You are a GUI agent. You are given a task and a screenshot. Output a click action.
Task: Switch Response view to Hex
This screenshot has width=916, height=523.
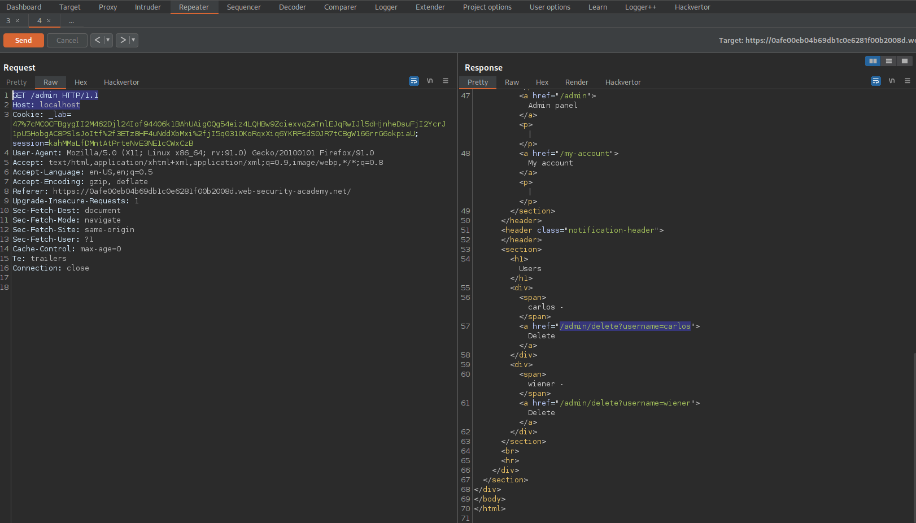pos(542,82)
